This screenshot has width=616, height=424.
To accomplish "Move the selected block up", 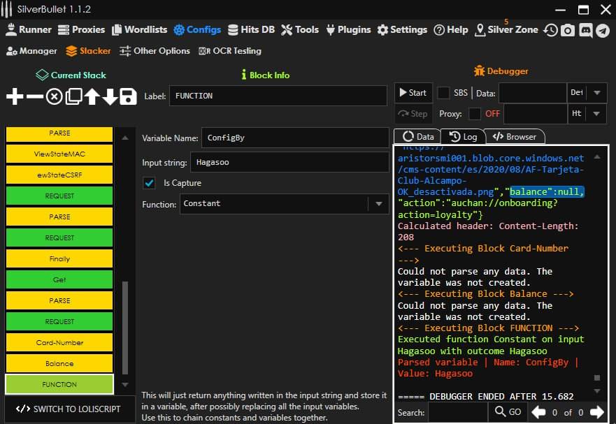I will click(x=92, y=96).
